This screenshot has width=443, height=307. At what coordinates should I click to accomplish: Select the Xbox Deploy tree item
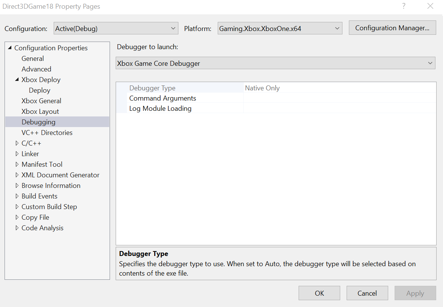click(x=41, y=80)
